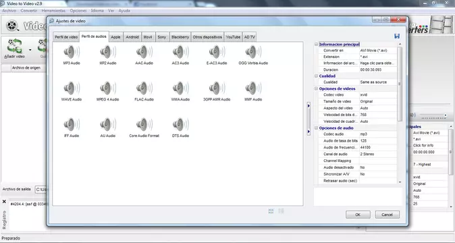
Task: Collapse the Opciones de videos section
Action: coord(317,88)
